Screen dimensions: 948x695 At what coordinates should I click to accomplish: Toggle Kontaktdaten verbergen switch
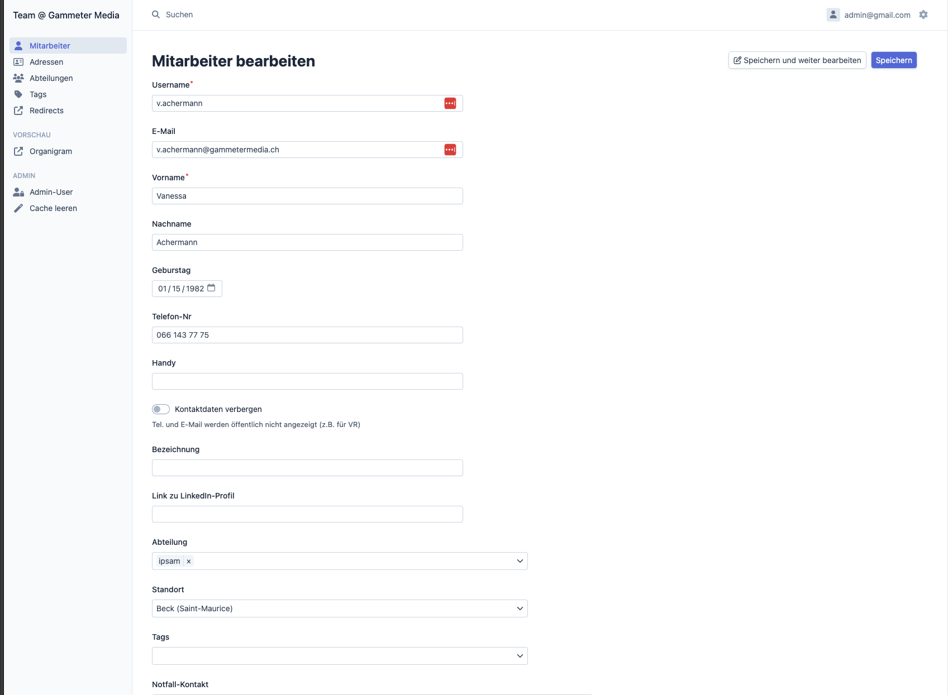[x=161, y=409]
